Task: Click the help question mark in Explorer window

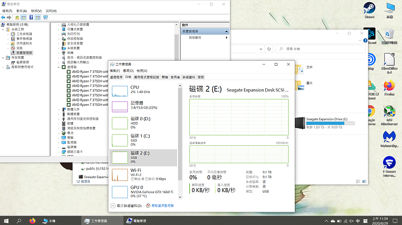Action: click(365, 41)
